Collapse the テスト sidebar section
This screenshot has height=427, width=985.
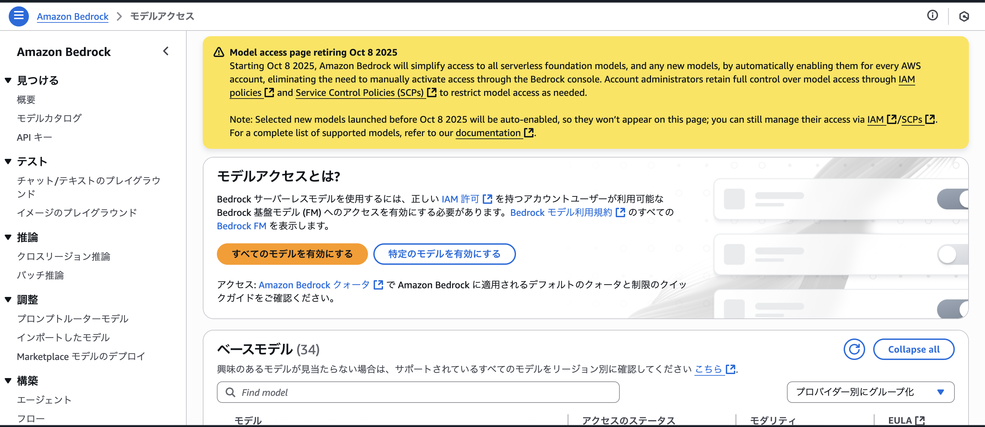point(8,162)
